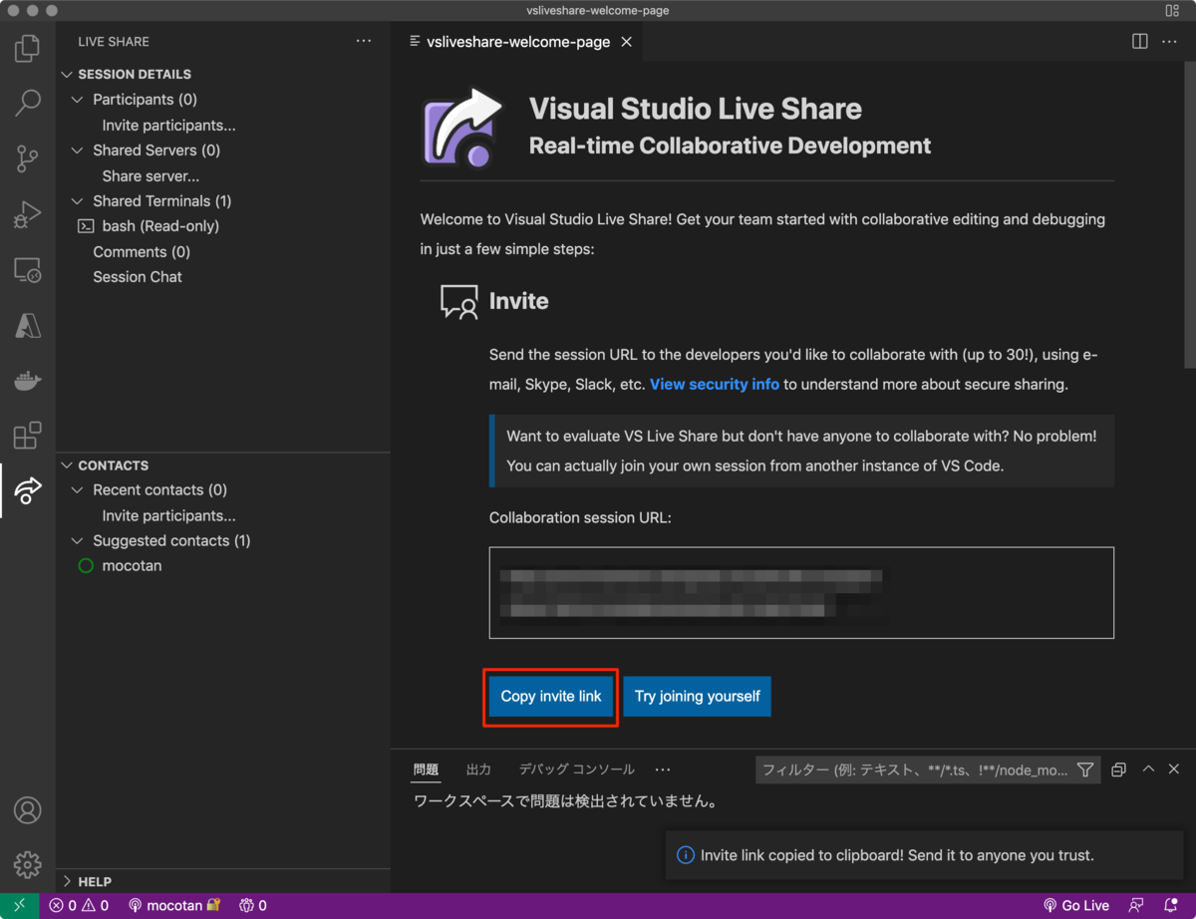This screenshot has height=919, width=1196.
Task: Open Comments (0) item
Action: [142, 252]
